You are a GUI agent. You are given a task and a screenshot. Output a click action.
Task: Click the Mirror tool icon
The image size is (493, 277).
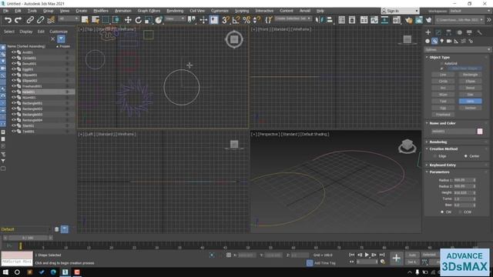(x=319, y=20)
